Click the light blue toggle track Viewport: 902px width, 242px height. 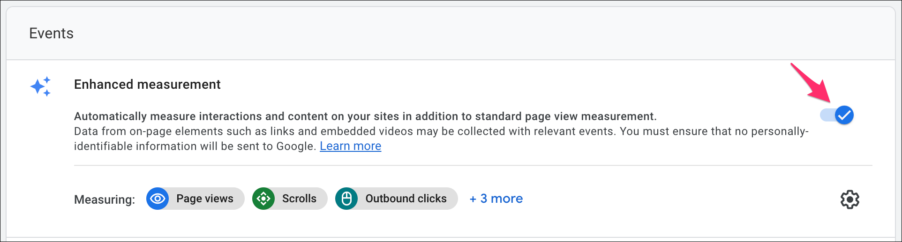coord(827,115)
